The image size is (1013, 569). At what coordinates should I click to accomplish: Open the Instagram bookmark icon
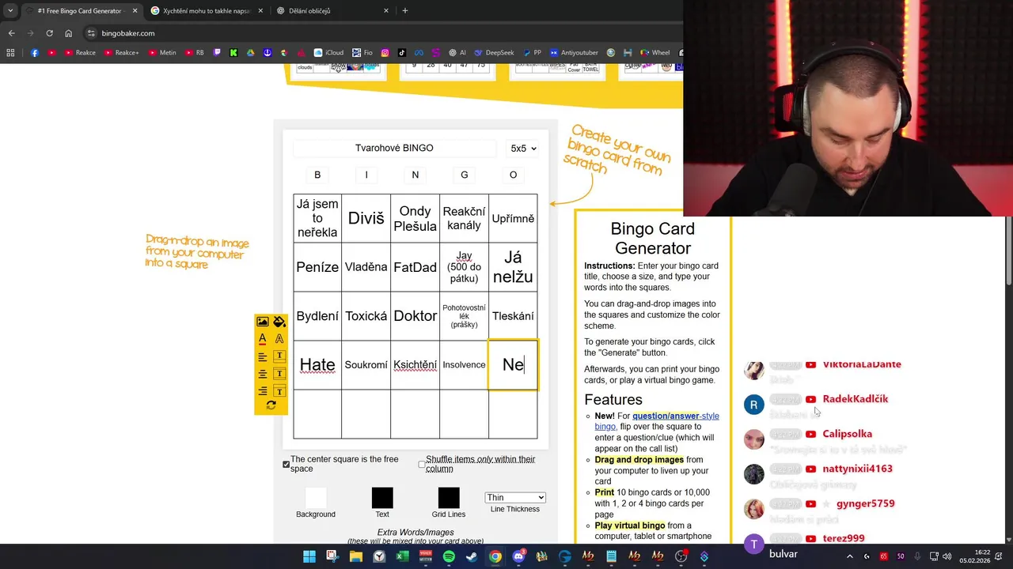[385, 53]
